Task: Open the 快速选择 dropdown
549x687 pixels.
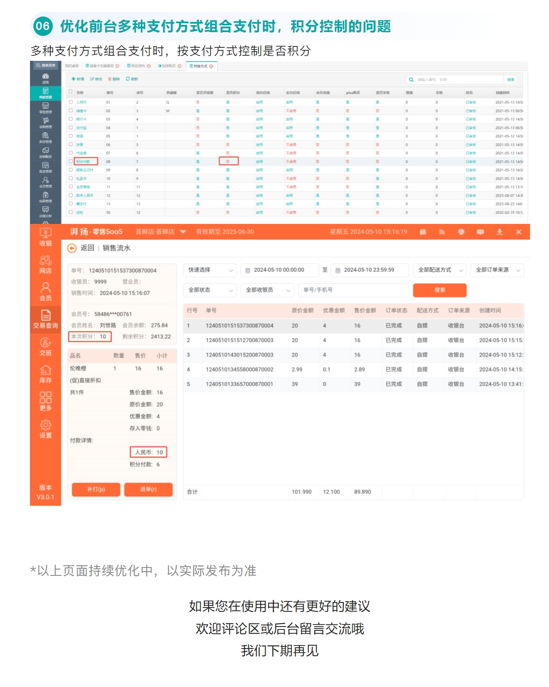Action: [x=210, y=270]
